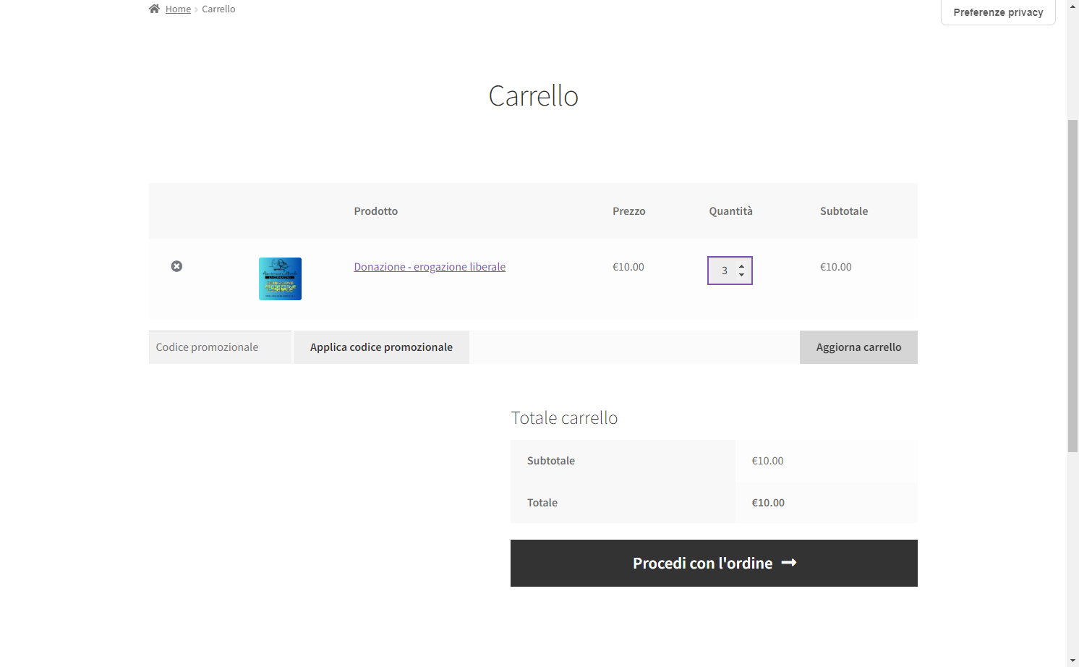Apply the promo code with Applica codice promozionale
This screenshot has width=1079, height=667.
pos(381,347)
